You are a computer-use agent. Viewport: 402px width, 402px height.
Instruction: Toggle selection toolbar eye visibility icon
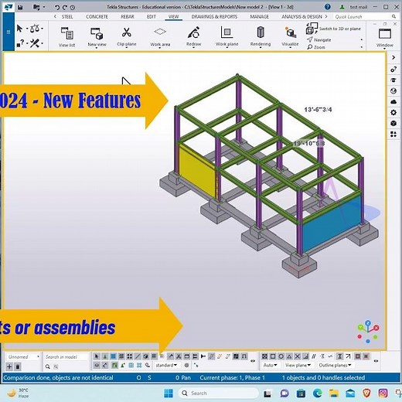(x=253, y=361)
